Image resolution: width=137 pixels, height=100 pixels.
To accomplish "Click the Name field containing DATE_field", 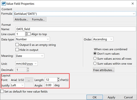I will tap(76, 29).
